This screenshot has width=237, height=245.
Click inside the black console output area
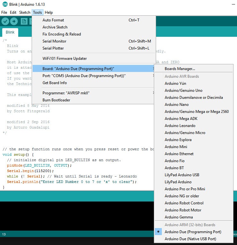tap(76, 216)
